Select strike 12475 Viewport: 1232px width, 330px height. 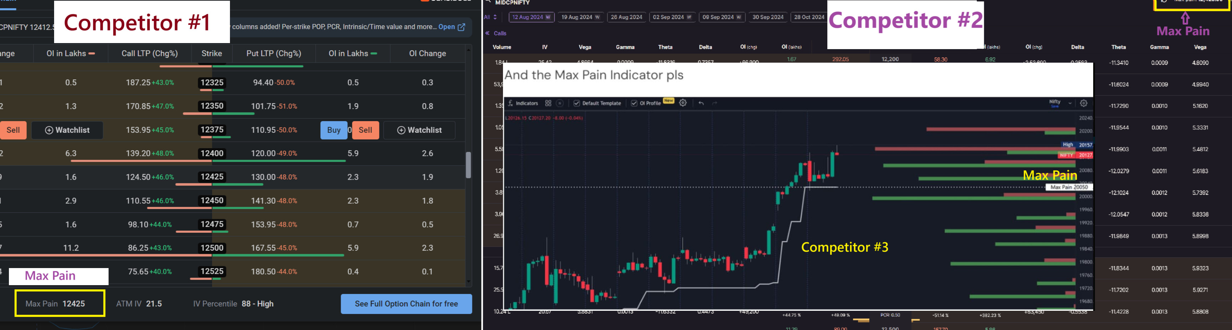(x=212, y=224)
